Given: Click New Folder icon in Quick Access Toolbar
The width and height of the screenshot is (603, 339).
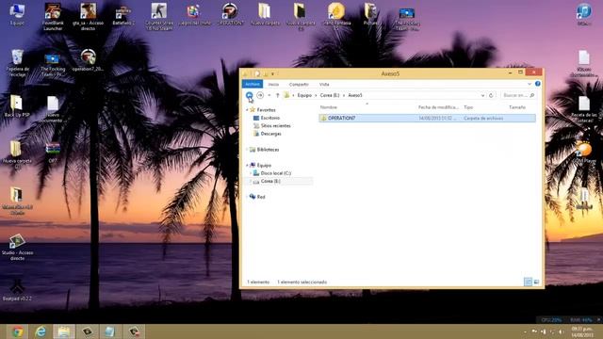Looking at the screenshot, I should pyautogui.click(x=266, y=73).
